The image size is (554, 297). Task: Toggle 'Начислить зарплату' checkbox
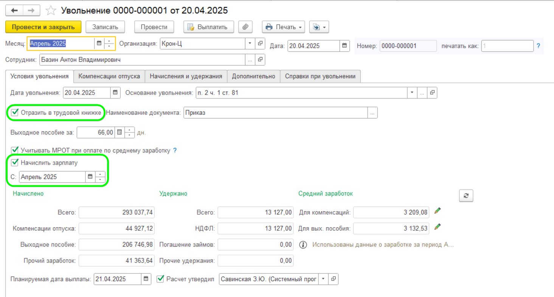[15, 162]
